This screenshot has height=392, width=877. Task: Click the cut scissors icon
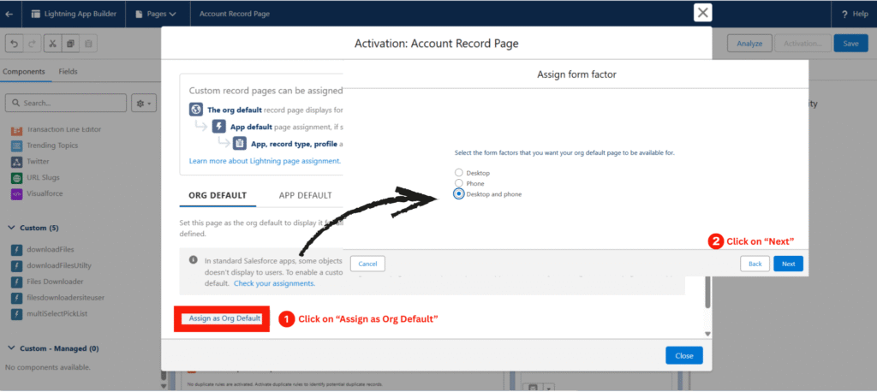click(52, 44)
